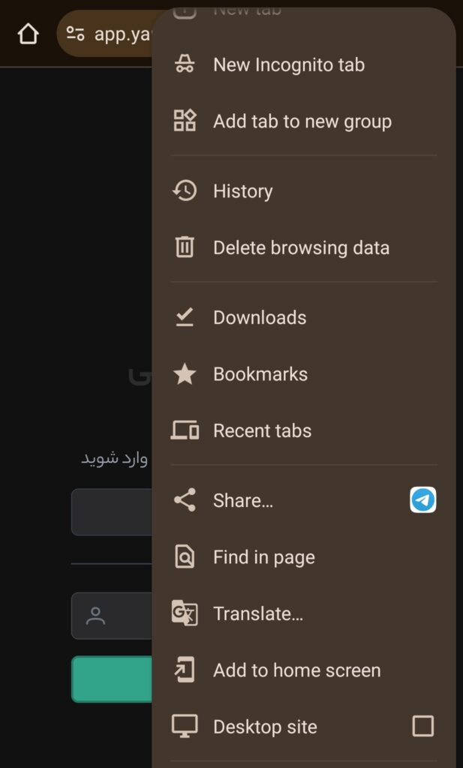Click the upper dark input field on page

coord(112,511)
